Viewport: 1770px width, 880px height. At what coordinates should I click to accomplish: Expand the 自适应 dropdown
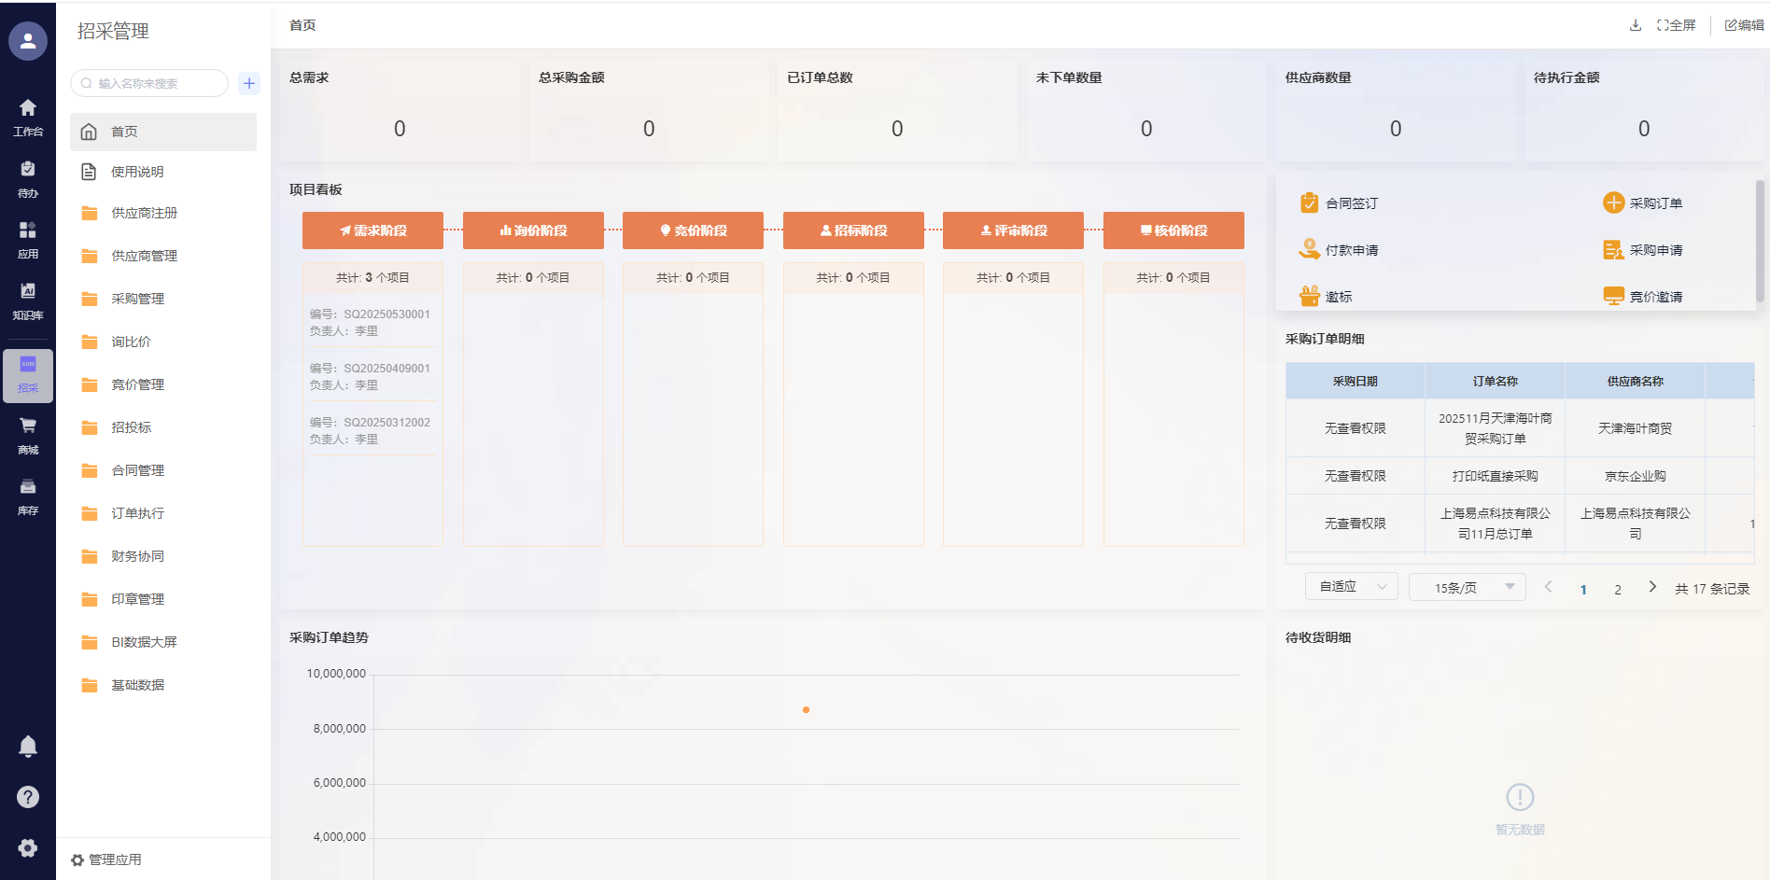(1351, 587)
